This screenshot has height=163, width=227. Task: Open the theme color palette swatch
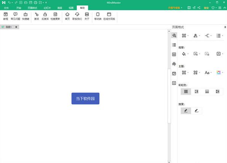click(220, 72)
